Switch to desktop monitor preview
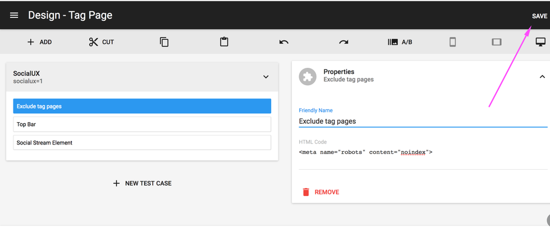550x228 pixels. tap(540, 42)
